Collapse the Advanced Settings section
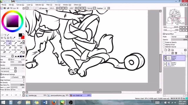The height and width of the screenshot is (105, 188). [x=1, y=74]
